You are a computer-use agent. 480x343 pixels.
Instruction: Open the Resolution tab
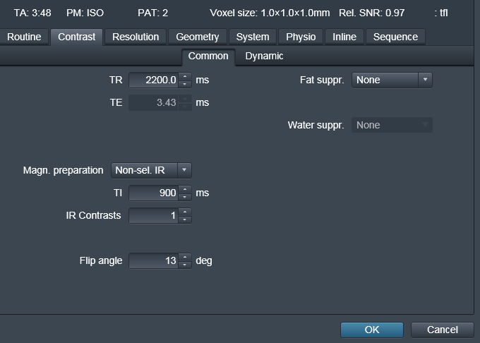[x=136, y=37]
